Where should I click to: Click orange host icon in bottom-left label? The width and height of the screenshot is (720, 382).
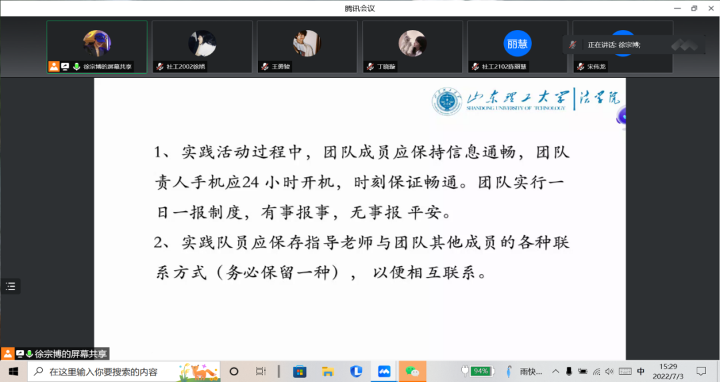(8, 353)
